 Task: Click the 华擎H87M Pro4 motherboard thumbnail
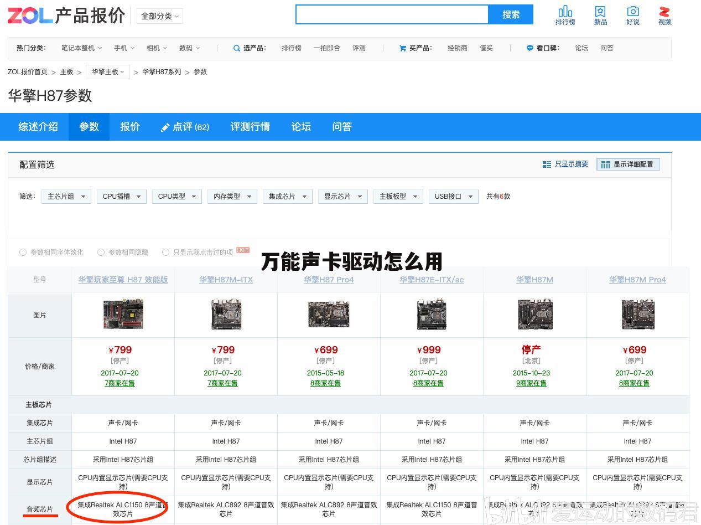coord(637,315)
